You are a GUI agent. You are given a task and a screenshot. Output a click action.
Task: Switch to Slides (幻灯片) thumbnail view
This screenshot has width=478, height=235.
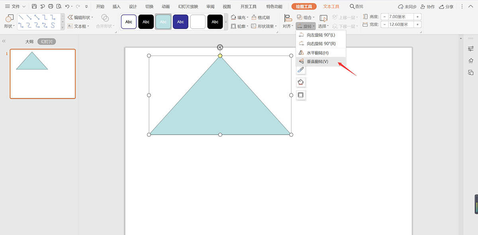pos(47,41)
